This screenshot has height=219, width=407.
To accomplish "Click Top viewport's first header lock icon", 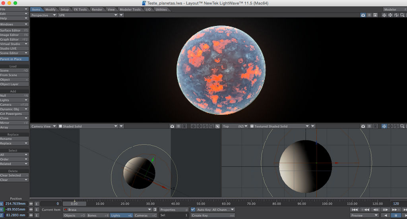I will [x=363, y=126].
